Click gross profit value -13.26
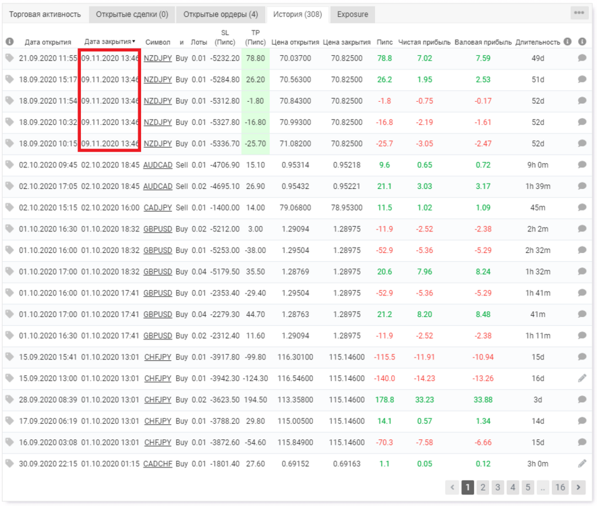This screenshot has width=597, height=506. pyautogui.click(x=483, y=378)
